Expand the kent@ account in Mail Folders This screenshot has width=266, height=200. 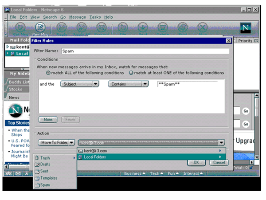click(x=8, y=47)
